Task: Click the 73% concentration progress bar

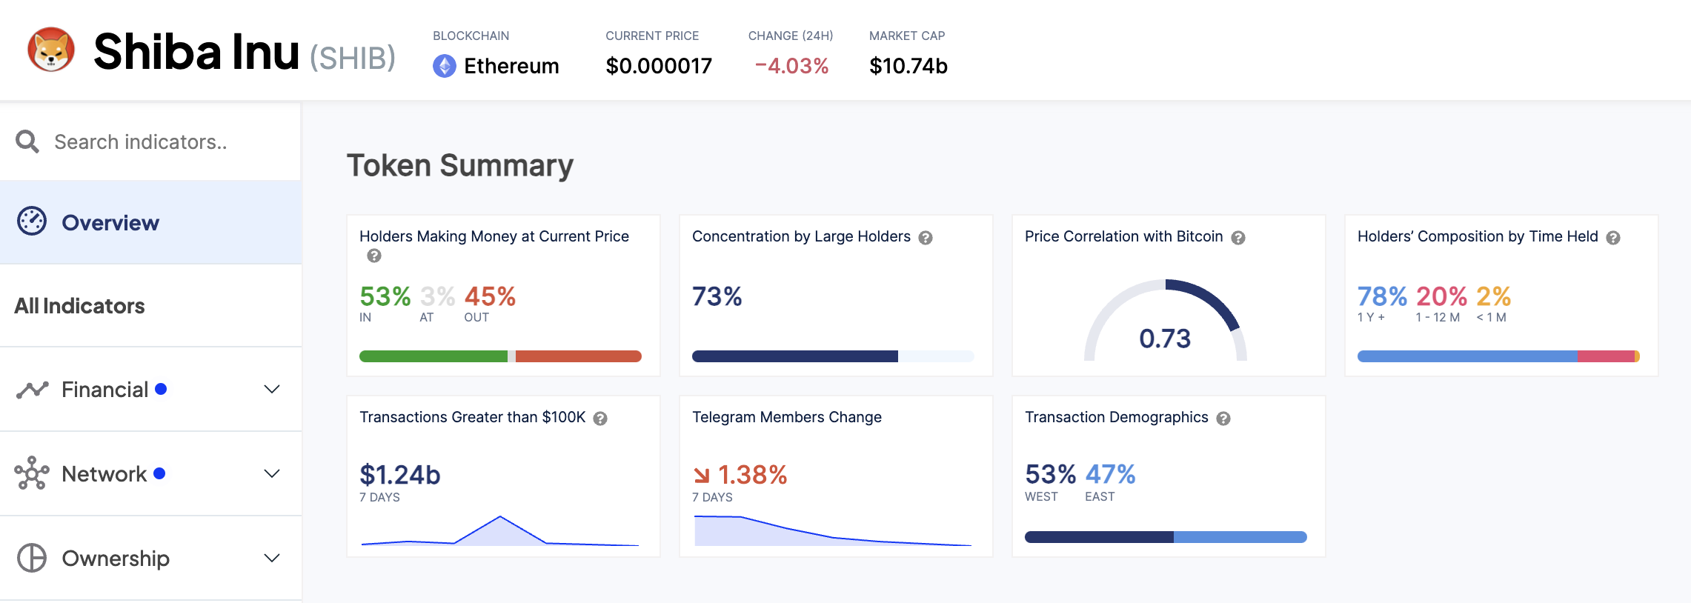Action: coord(833,356)
